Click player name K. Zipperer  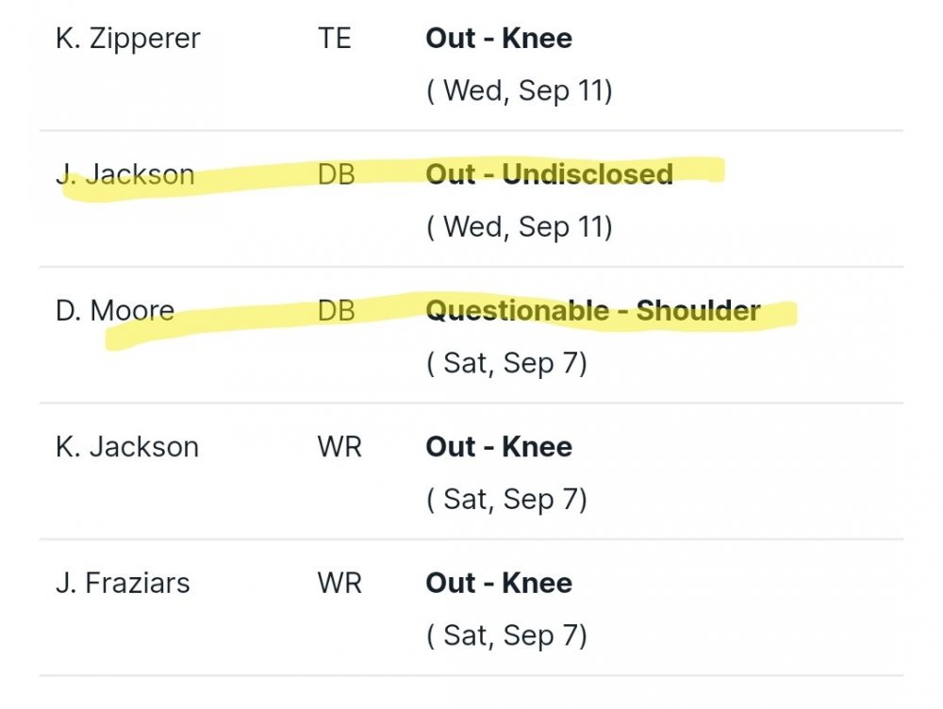pos(128,39)
